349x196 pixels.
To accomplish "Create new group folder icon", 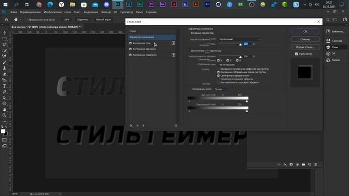I will [x=303, y=164].
